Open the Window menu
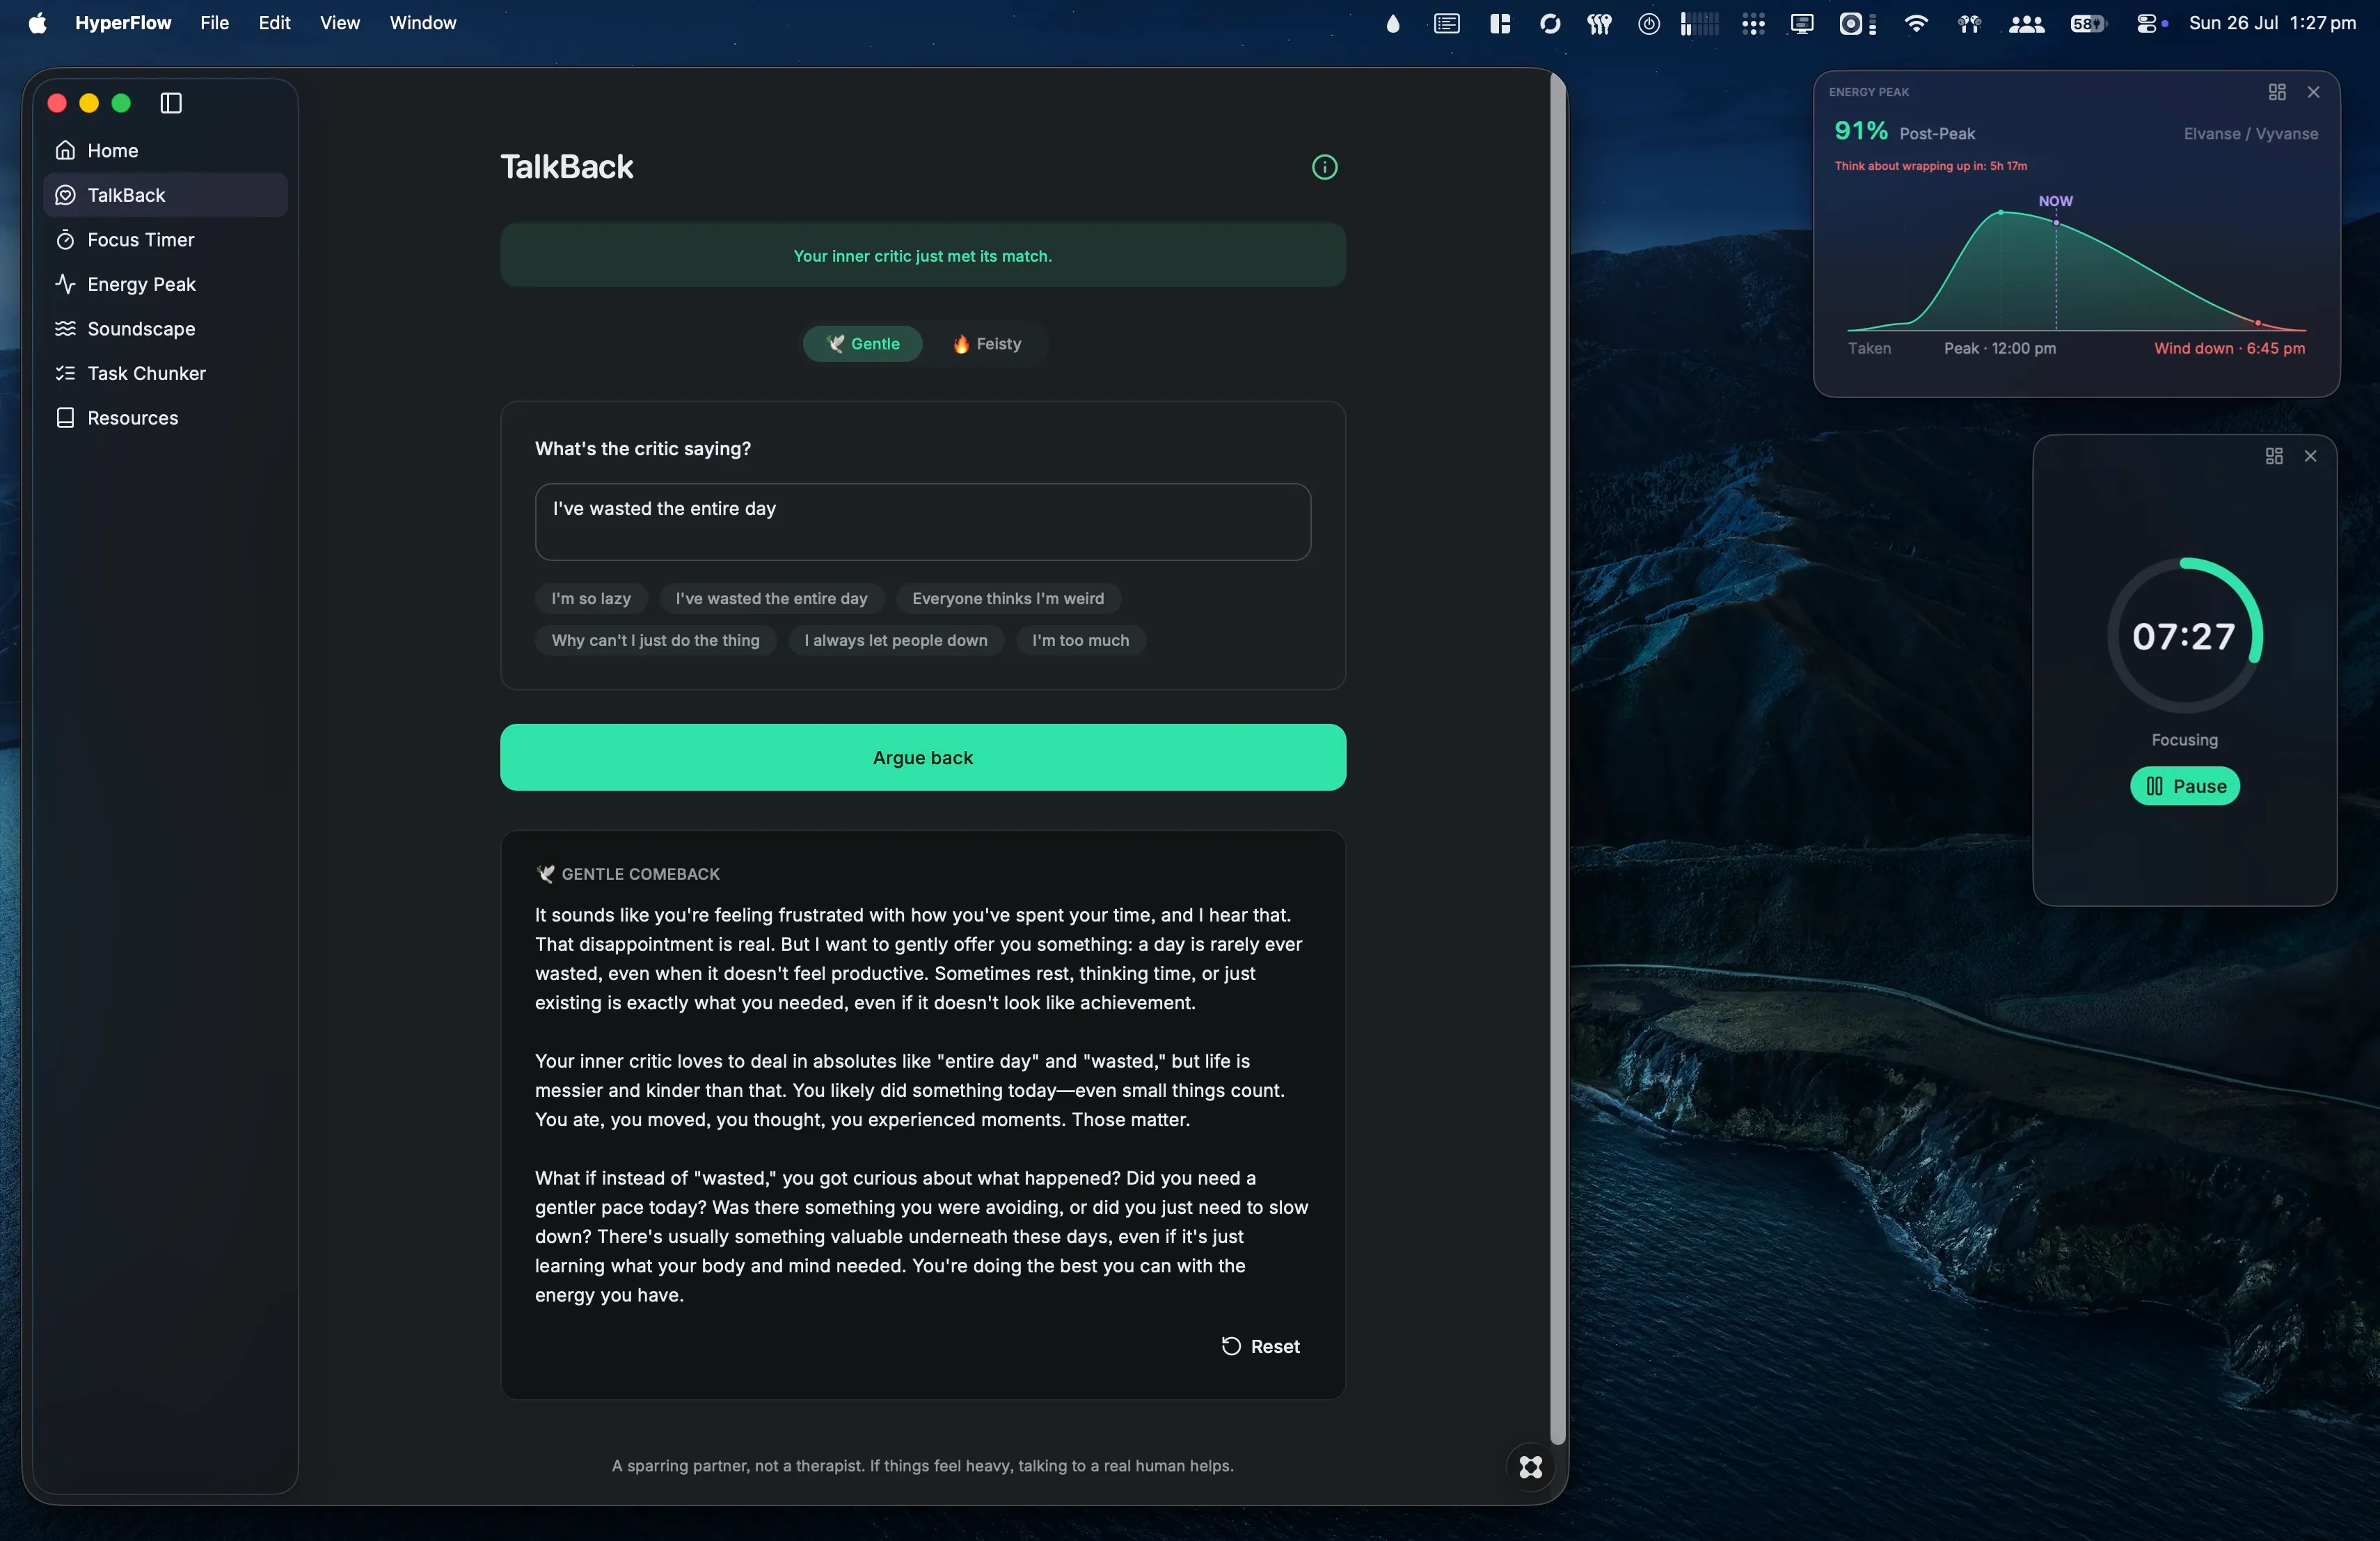Viewport: 2380px width, 1541px height. pyautogui.click(x=423, y=22)
